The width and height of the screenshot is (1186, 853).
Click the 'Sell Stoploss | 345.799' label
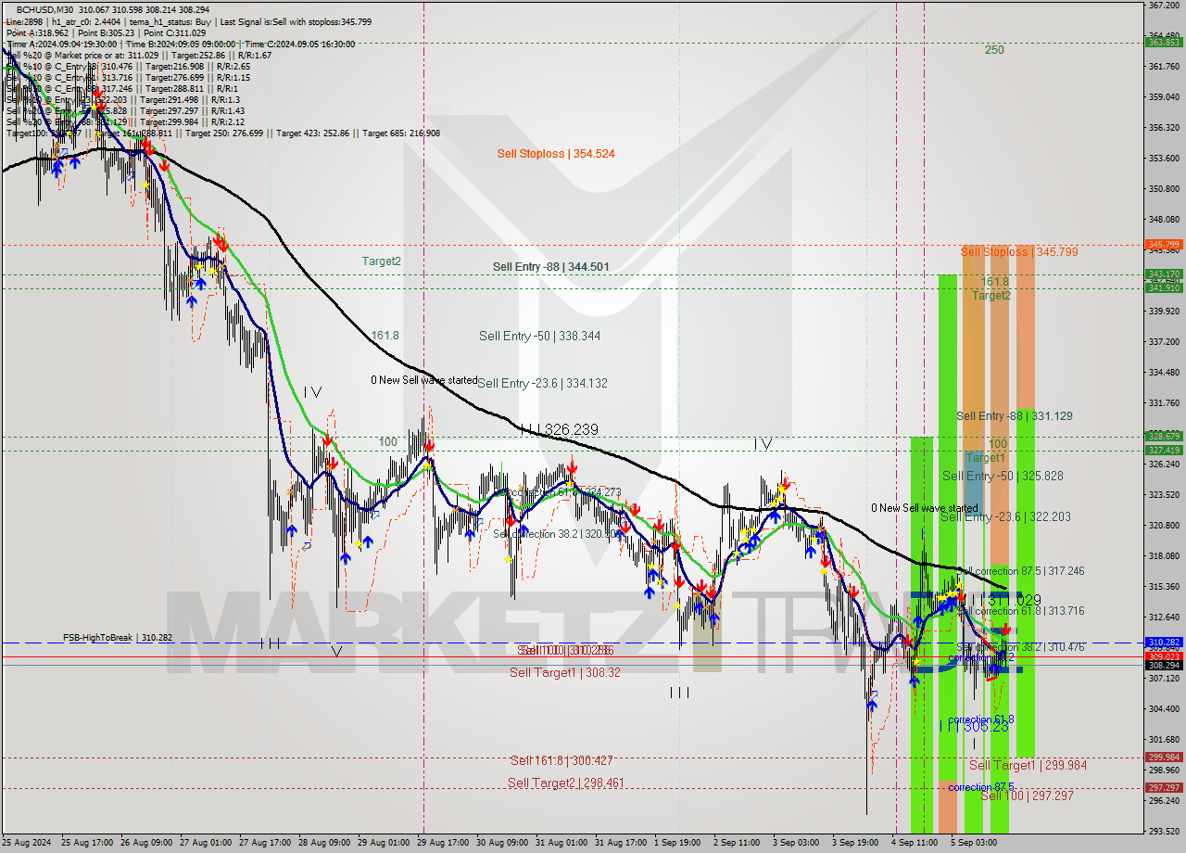click(x=1019, y=252)
